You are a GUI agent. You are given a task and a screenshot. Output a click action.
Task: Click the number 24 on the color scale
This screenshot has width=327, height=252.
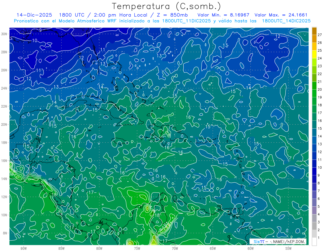[320, 58]
